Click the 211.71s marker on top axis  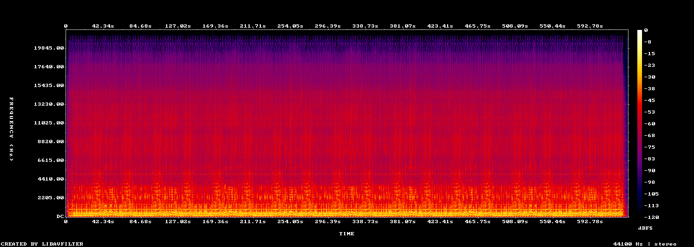click(253, 26)
